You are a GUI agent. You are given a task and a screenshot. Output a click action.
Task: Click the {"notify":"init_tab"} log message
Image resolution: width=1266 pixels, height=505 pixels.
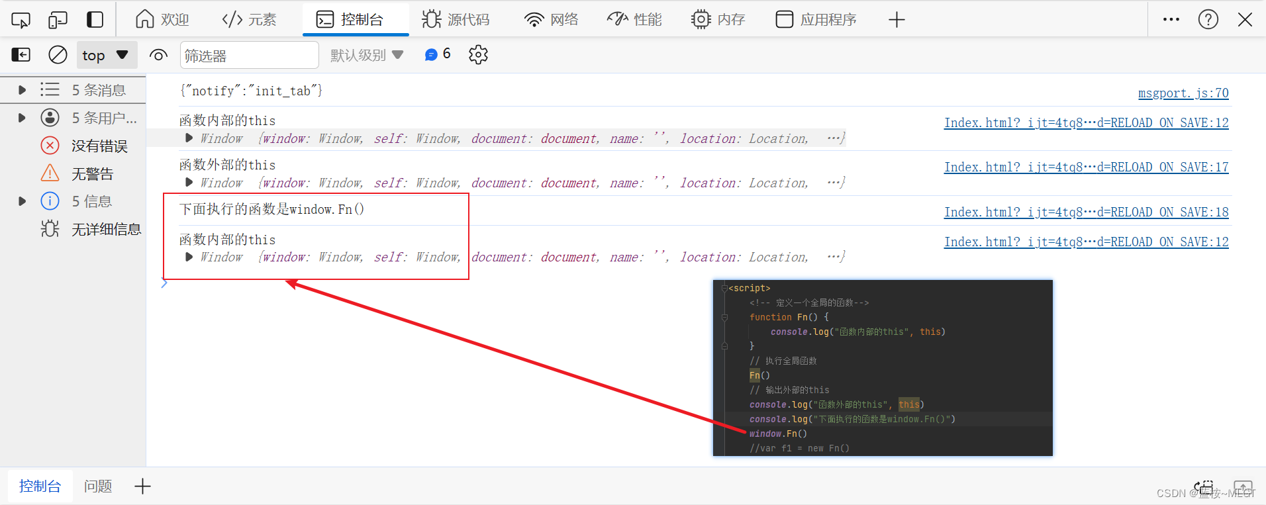(x=251, y=91)
